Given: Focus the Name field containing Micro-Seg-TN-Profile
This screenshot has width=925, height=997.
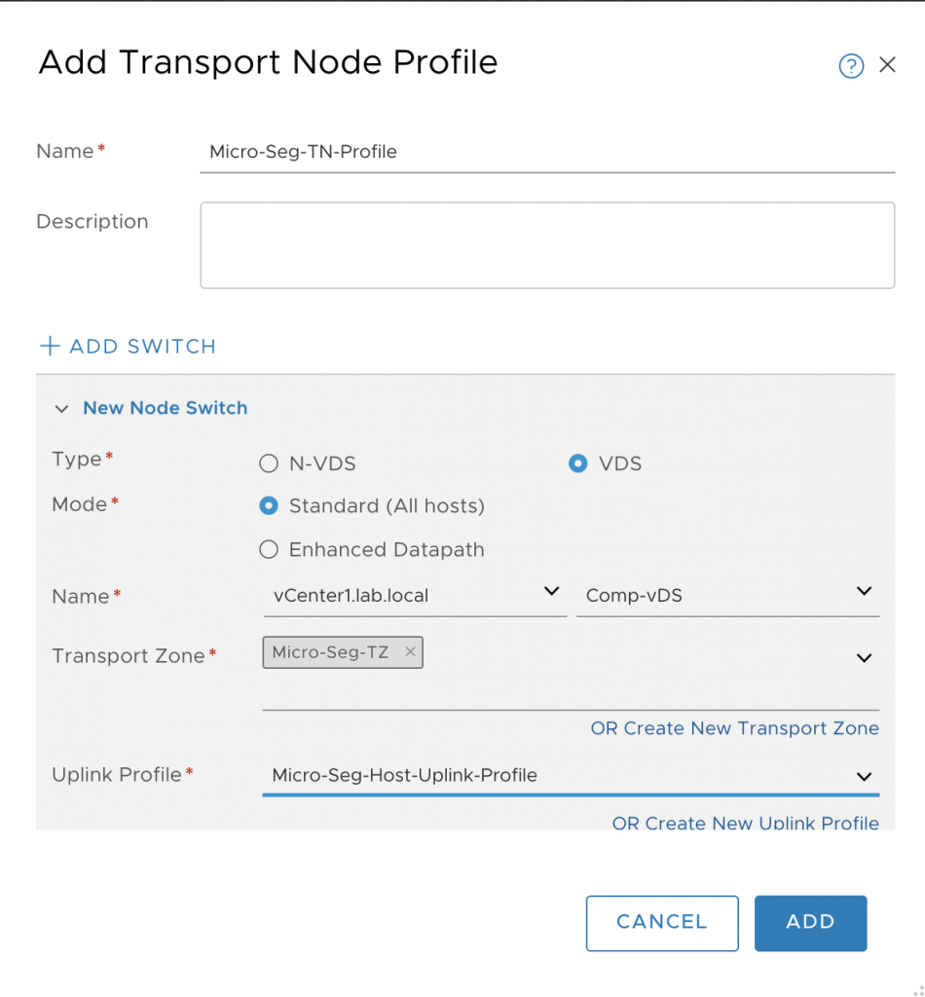Looking at the screenshot, I should 547,152.
